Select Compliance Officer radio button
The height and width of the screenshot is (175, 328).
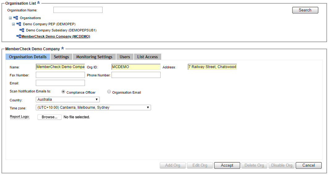[63, 92]
